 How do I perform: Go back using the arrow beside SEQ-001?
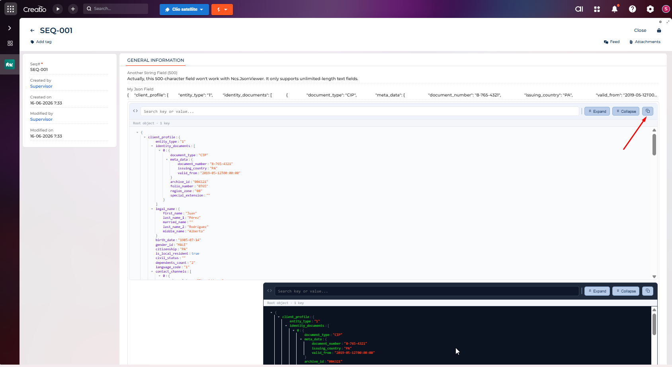(x=32, y=30)
